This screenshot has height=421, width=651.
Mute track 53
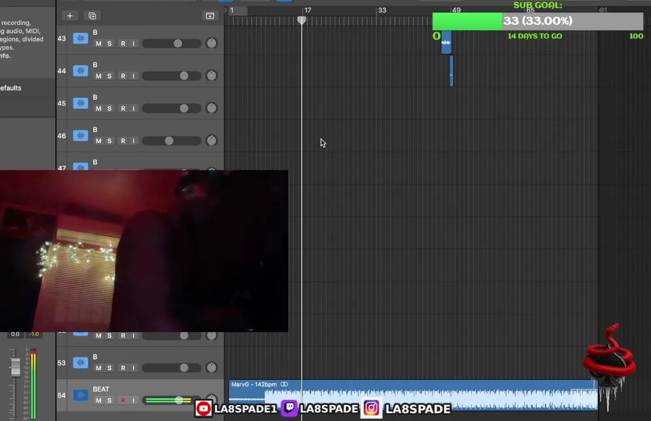pyautogui.click(x=98, y=368)
